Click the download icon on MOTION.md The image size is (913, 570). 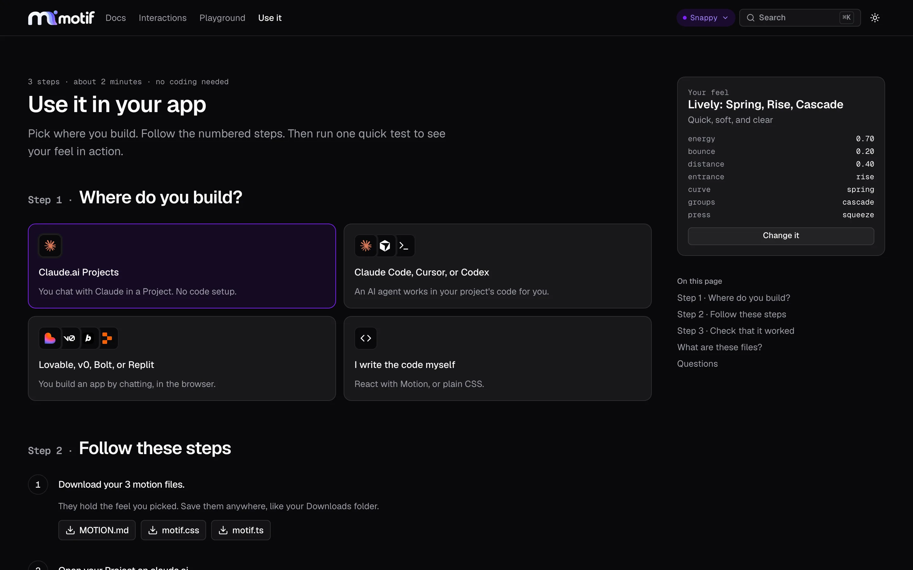(x=70, y=530)
